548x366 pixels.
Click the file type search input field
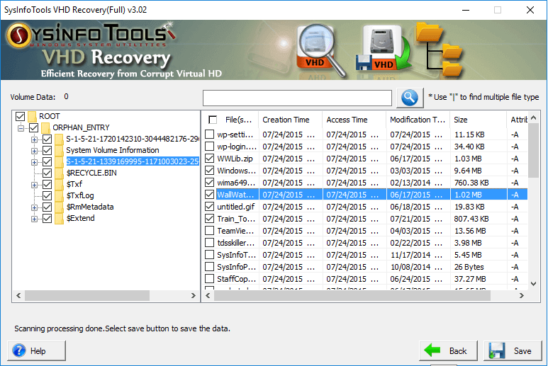(x=297, y=98)
